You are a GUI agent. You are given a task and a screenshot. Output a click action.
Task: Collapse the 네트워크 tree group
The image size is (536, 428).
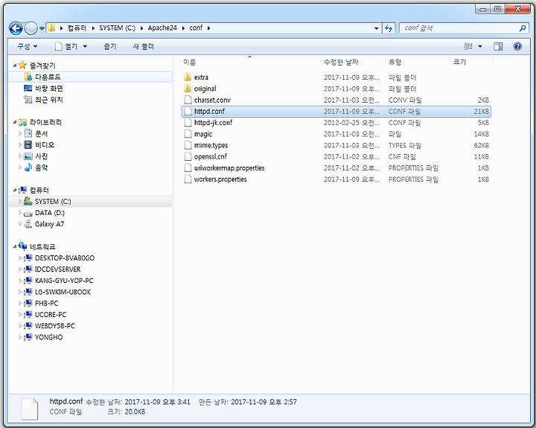pos(15,246)
